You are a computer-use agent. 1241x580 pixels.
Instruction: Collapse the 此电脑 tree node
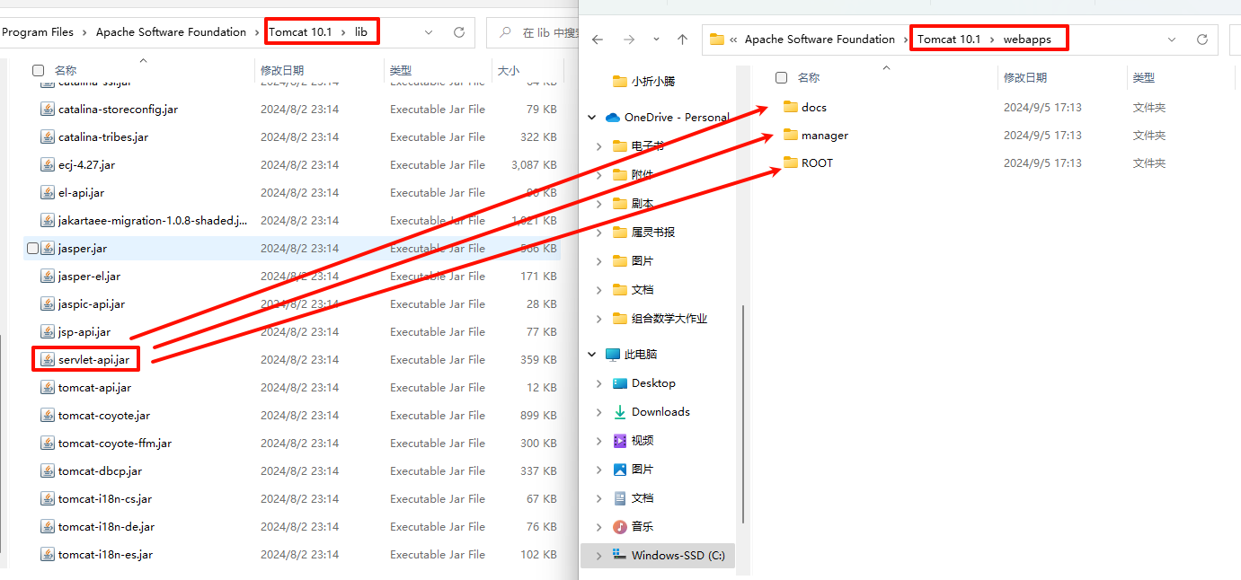click(x=592, y=355)
